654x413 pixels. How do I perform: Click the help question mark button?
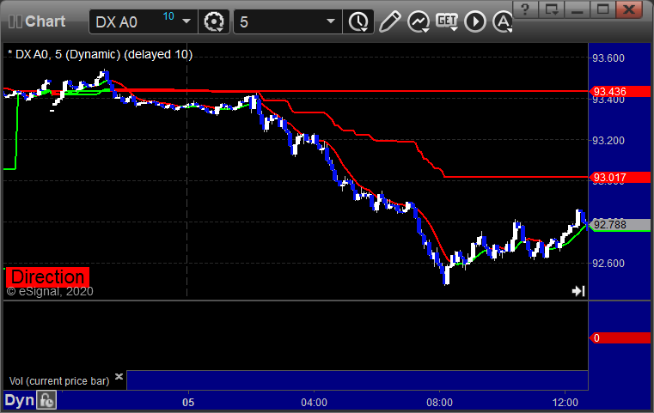click(x=525, y=9)
